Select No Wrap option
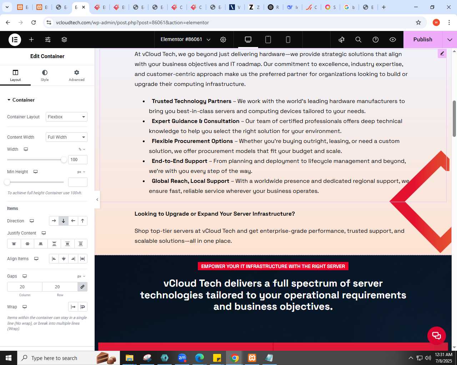This screenshot has height=365, width=457. click(x=73, y=307)
